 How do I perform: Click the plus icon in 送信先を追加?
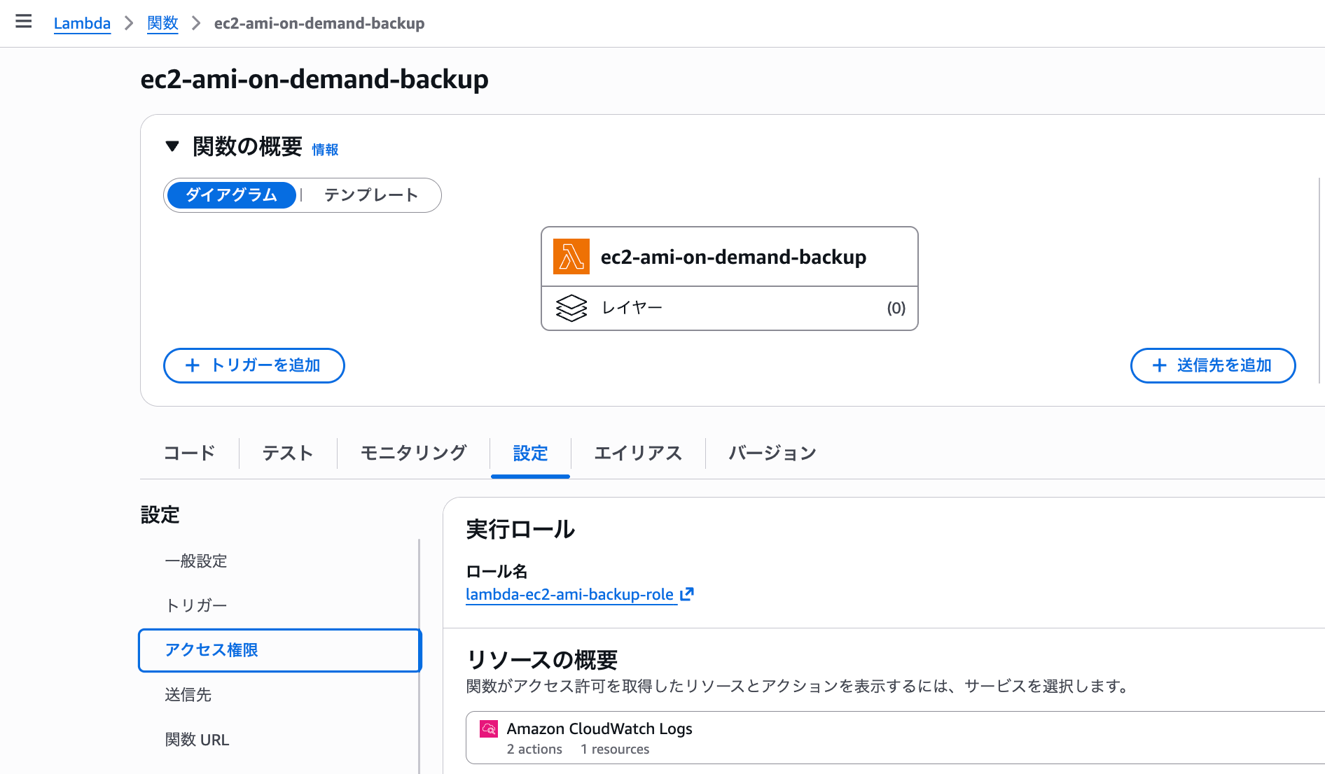1160,365
